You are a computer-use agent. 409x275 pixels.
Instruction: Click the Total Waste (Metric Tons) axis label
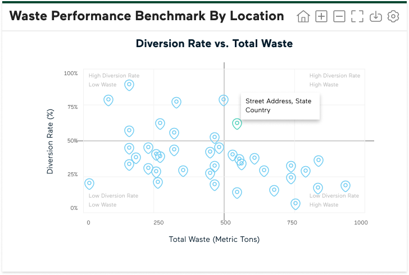[x=214, y=239]
